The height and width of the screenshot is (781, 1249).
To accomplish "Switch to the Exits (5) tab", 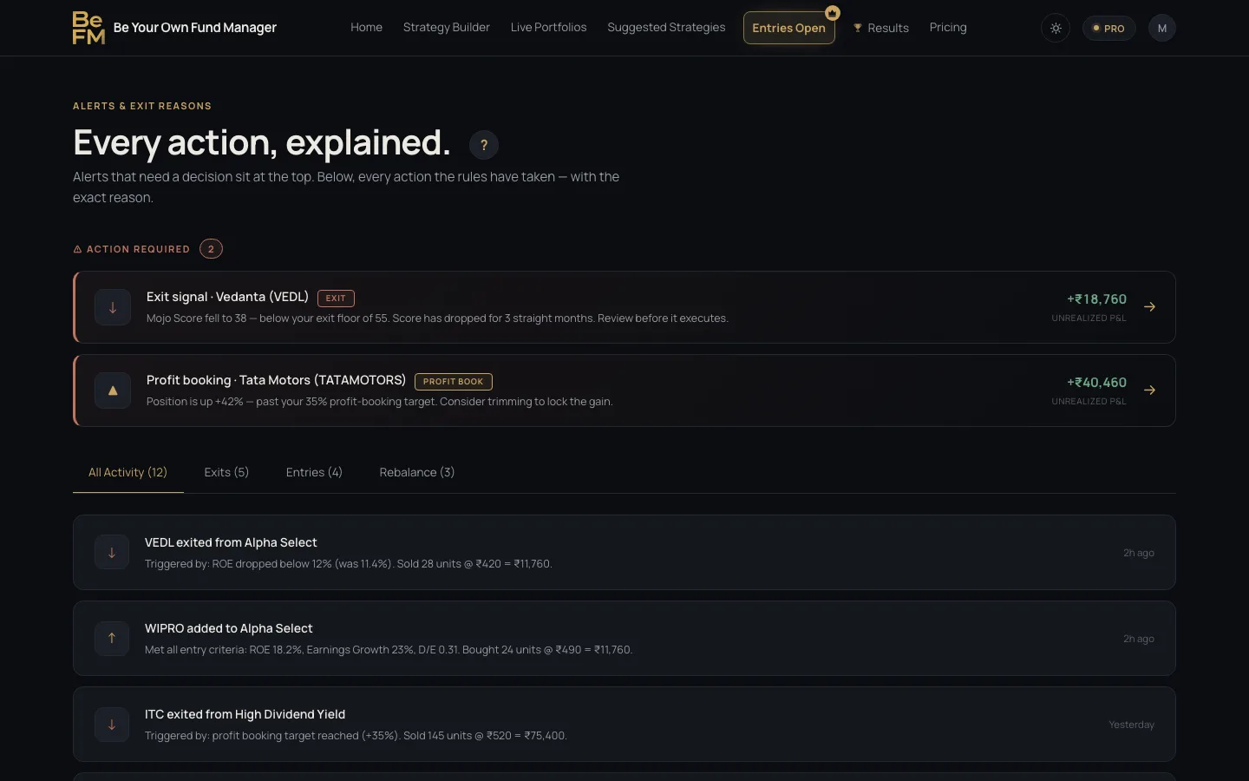I will [226, 472].
